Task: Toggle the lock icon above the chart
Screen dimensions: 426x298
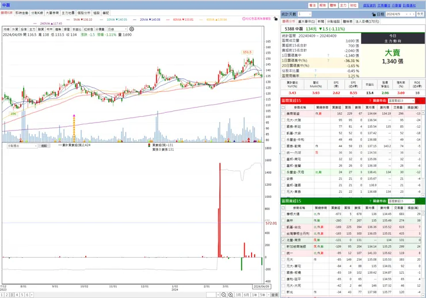Action: 276,19
